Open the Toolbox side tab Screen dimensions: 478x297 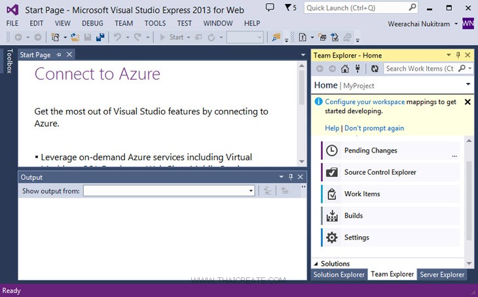(x=9, y=61)
